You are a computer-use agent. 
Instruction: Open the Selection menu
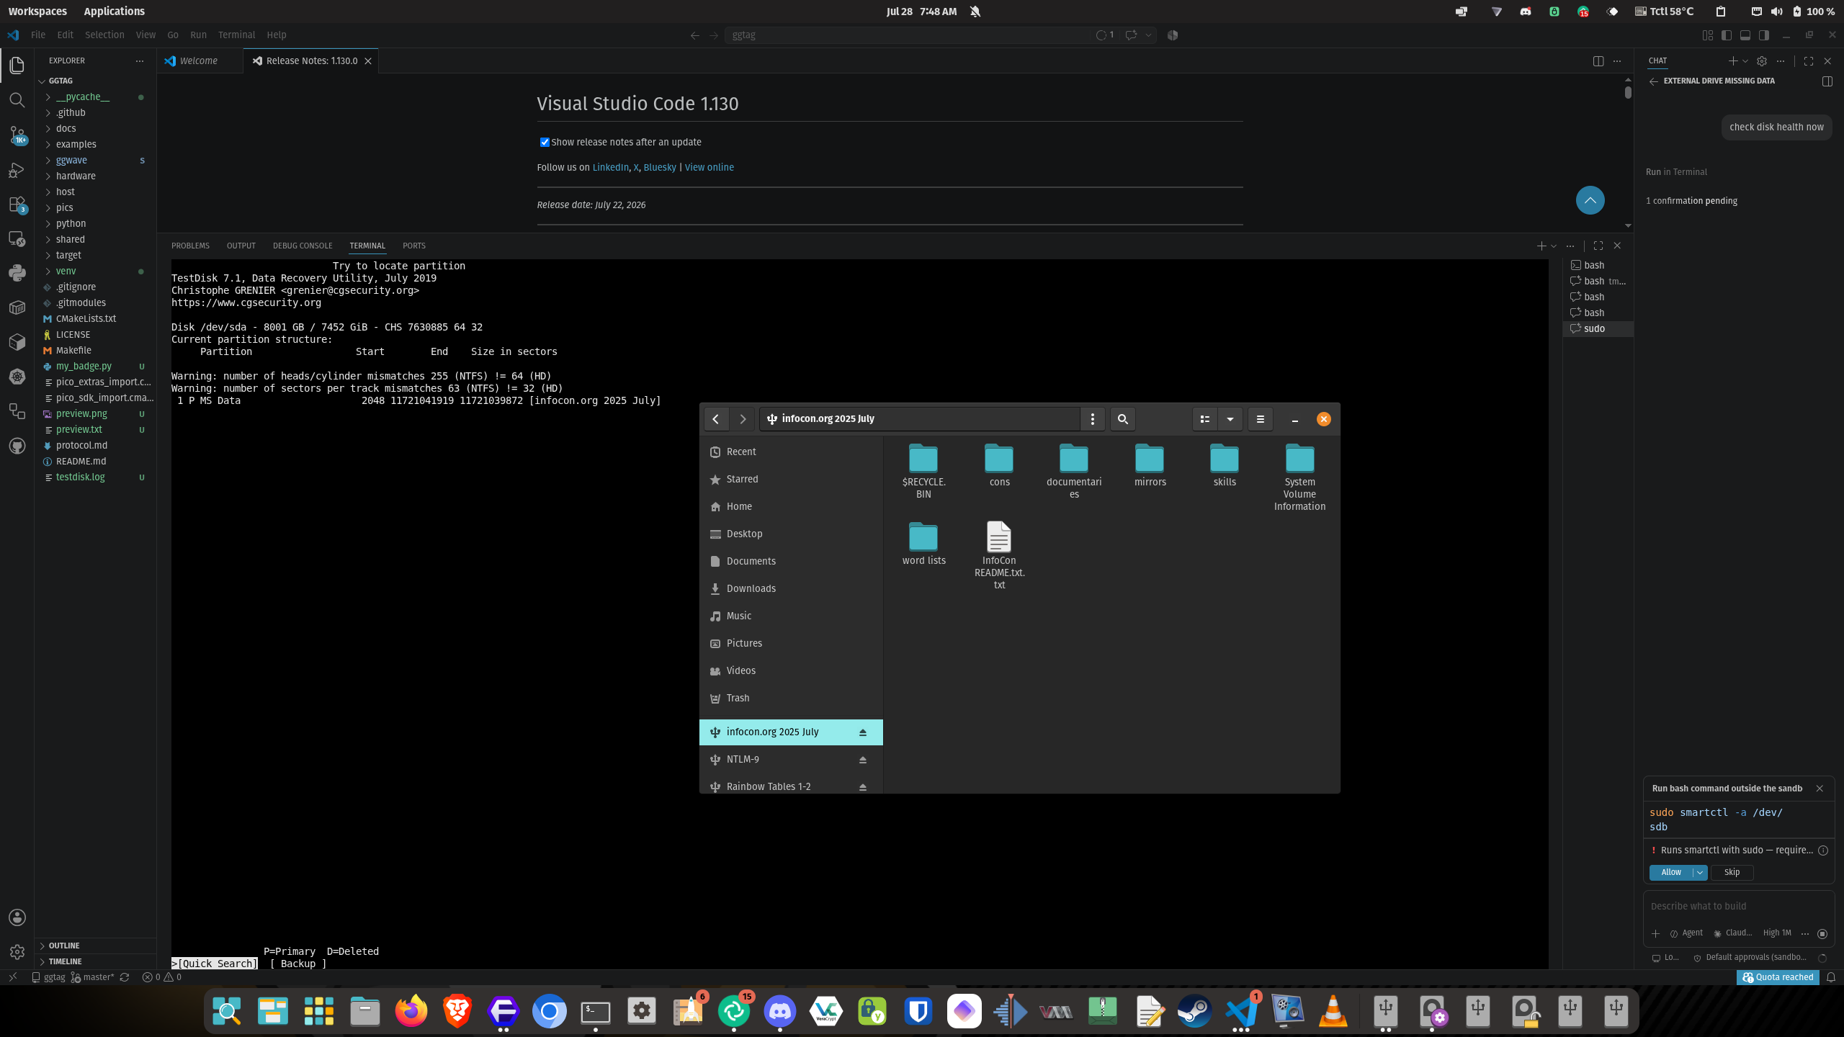point(104,35)
